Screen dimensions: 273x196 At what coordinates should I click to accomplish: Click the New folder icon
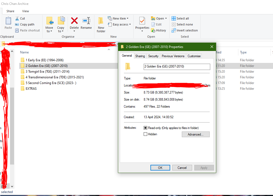coord(101,21)
